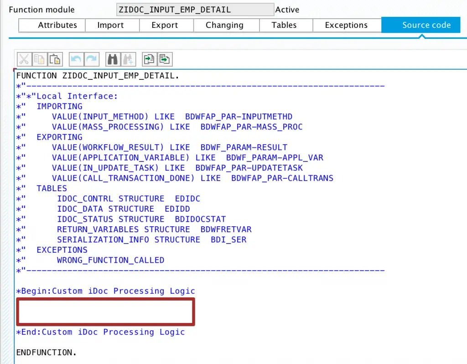Image resolution: width=467 pixels, height=364 pixels.
Task: Upload source code via the import-document icon
Action: 149,59
